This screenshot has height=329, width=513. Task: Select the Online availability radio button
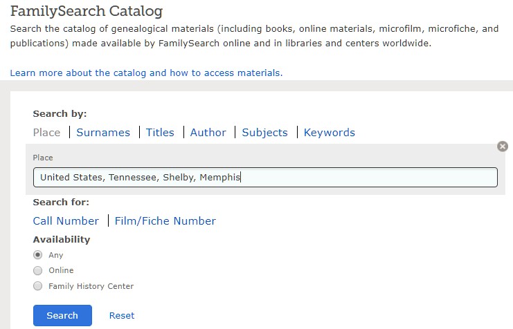pyautogui.click(x=38, y=270)
